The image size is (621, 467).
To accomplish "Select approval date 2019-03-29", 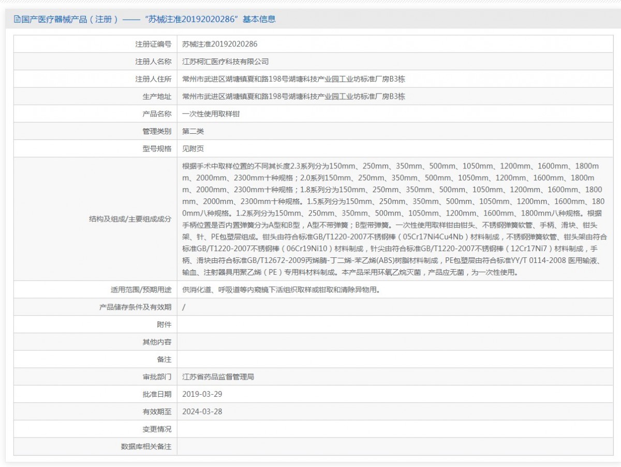I will tap(202, 394).
